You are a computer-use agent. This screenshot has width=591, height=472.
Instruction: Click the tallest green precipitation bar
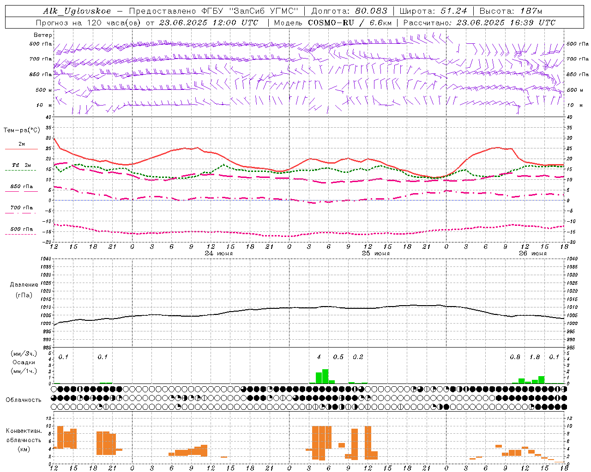coord(325,376)
